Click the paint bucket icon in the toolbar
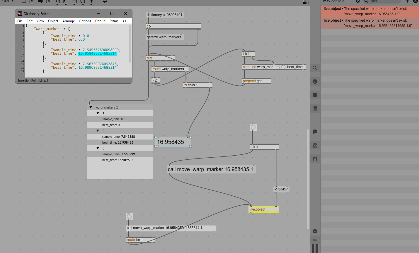The image size is (419, 253). (105, 2)
